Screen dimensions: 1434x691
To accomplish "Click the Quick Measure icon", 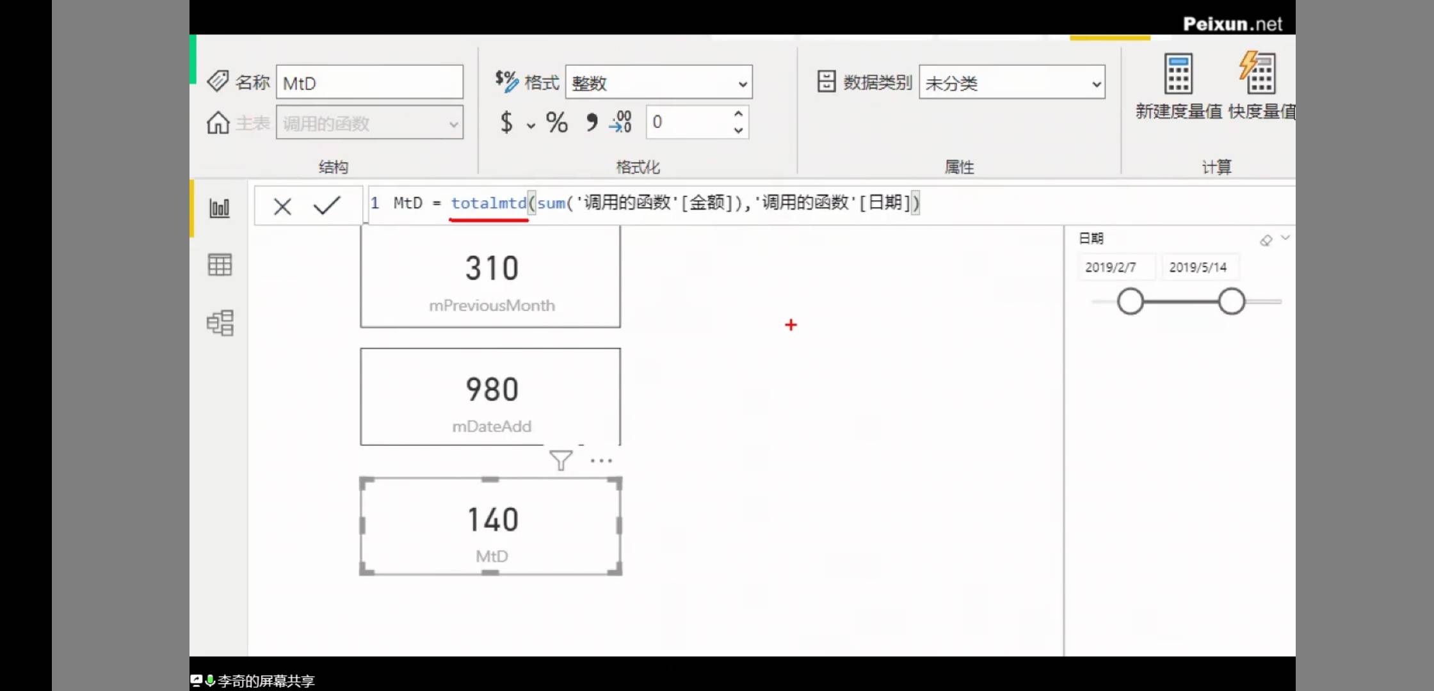I will click(x=1257, y=74).
